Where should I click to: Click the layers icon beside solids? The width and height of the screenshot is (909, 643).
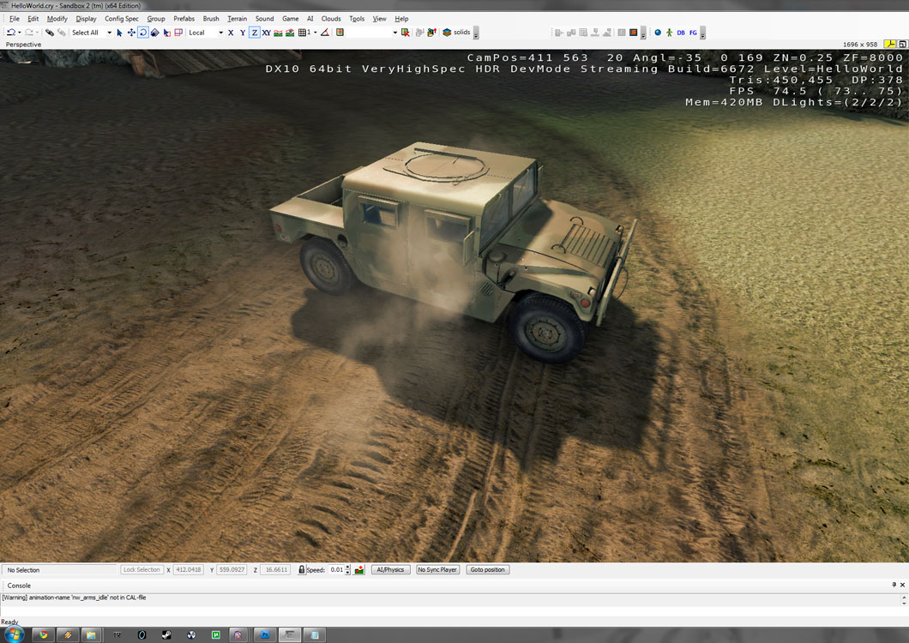pos(447,33)
